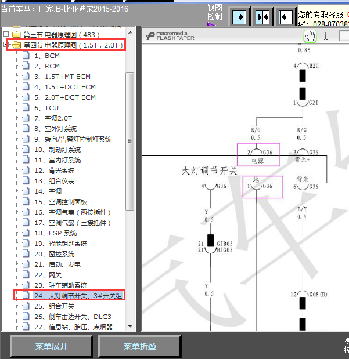Open 5、2.0T+DCT ECM diagram
The width and height of the screenshot is (349, 359).
65,97
